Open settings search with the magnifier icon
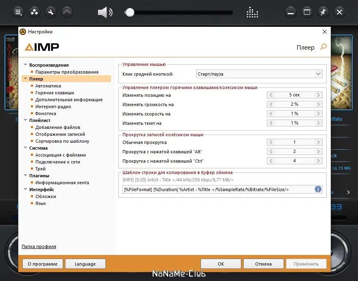Screen dimensions: 358x281 tap(323, 47)
